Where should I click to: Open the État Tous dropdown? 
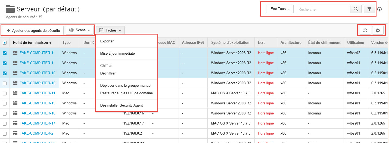tap(280, 9)
